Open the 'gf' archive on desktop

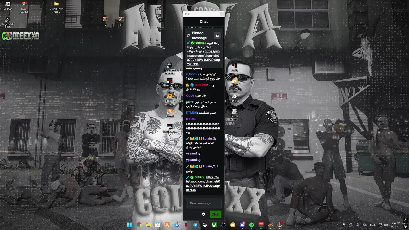[121, 21]
